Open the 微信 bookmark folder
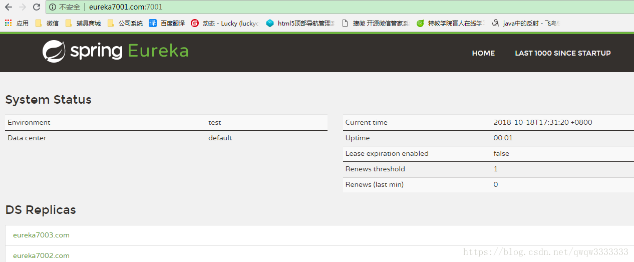 (47, 23)
